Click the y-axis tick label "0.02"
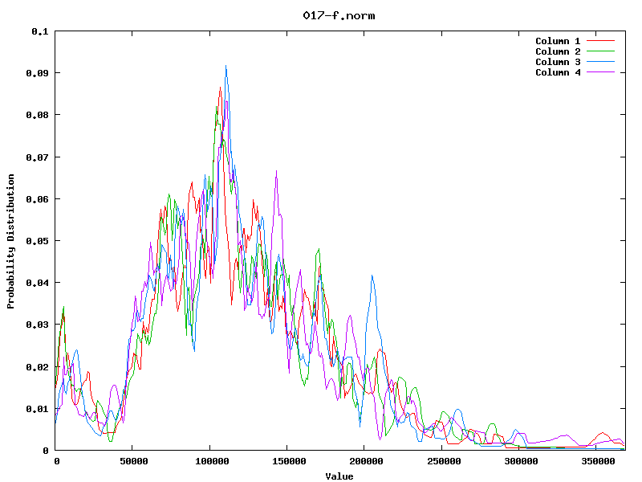Screen dimensions: 642x482 coord(37,367)
